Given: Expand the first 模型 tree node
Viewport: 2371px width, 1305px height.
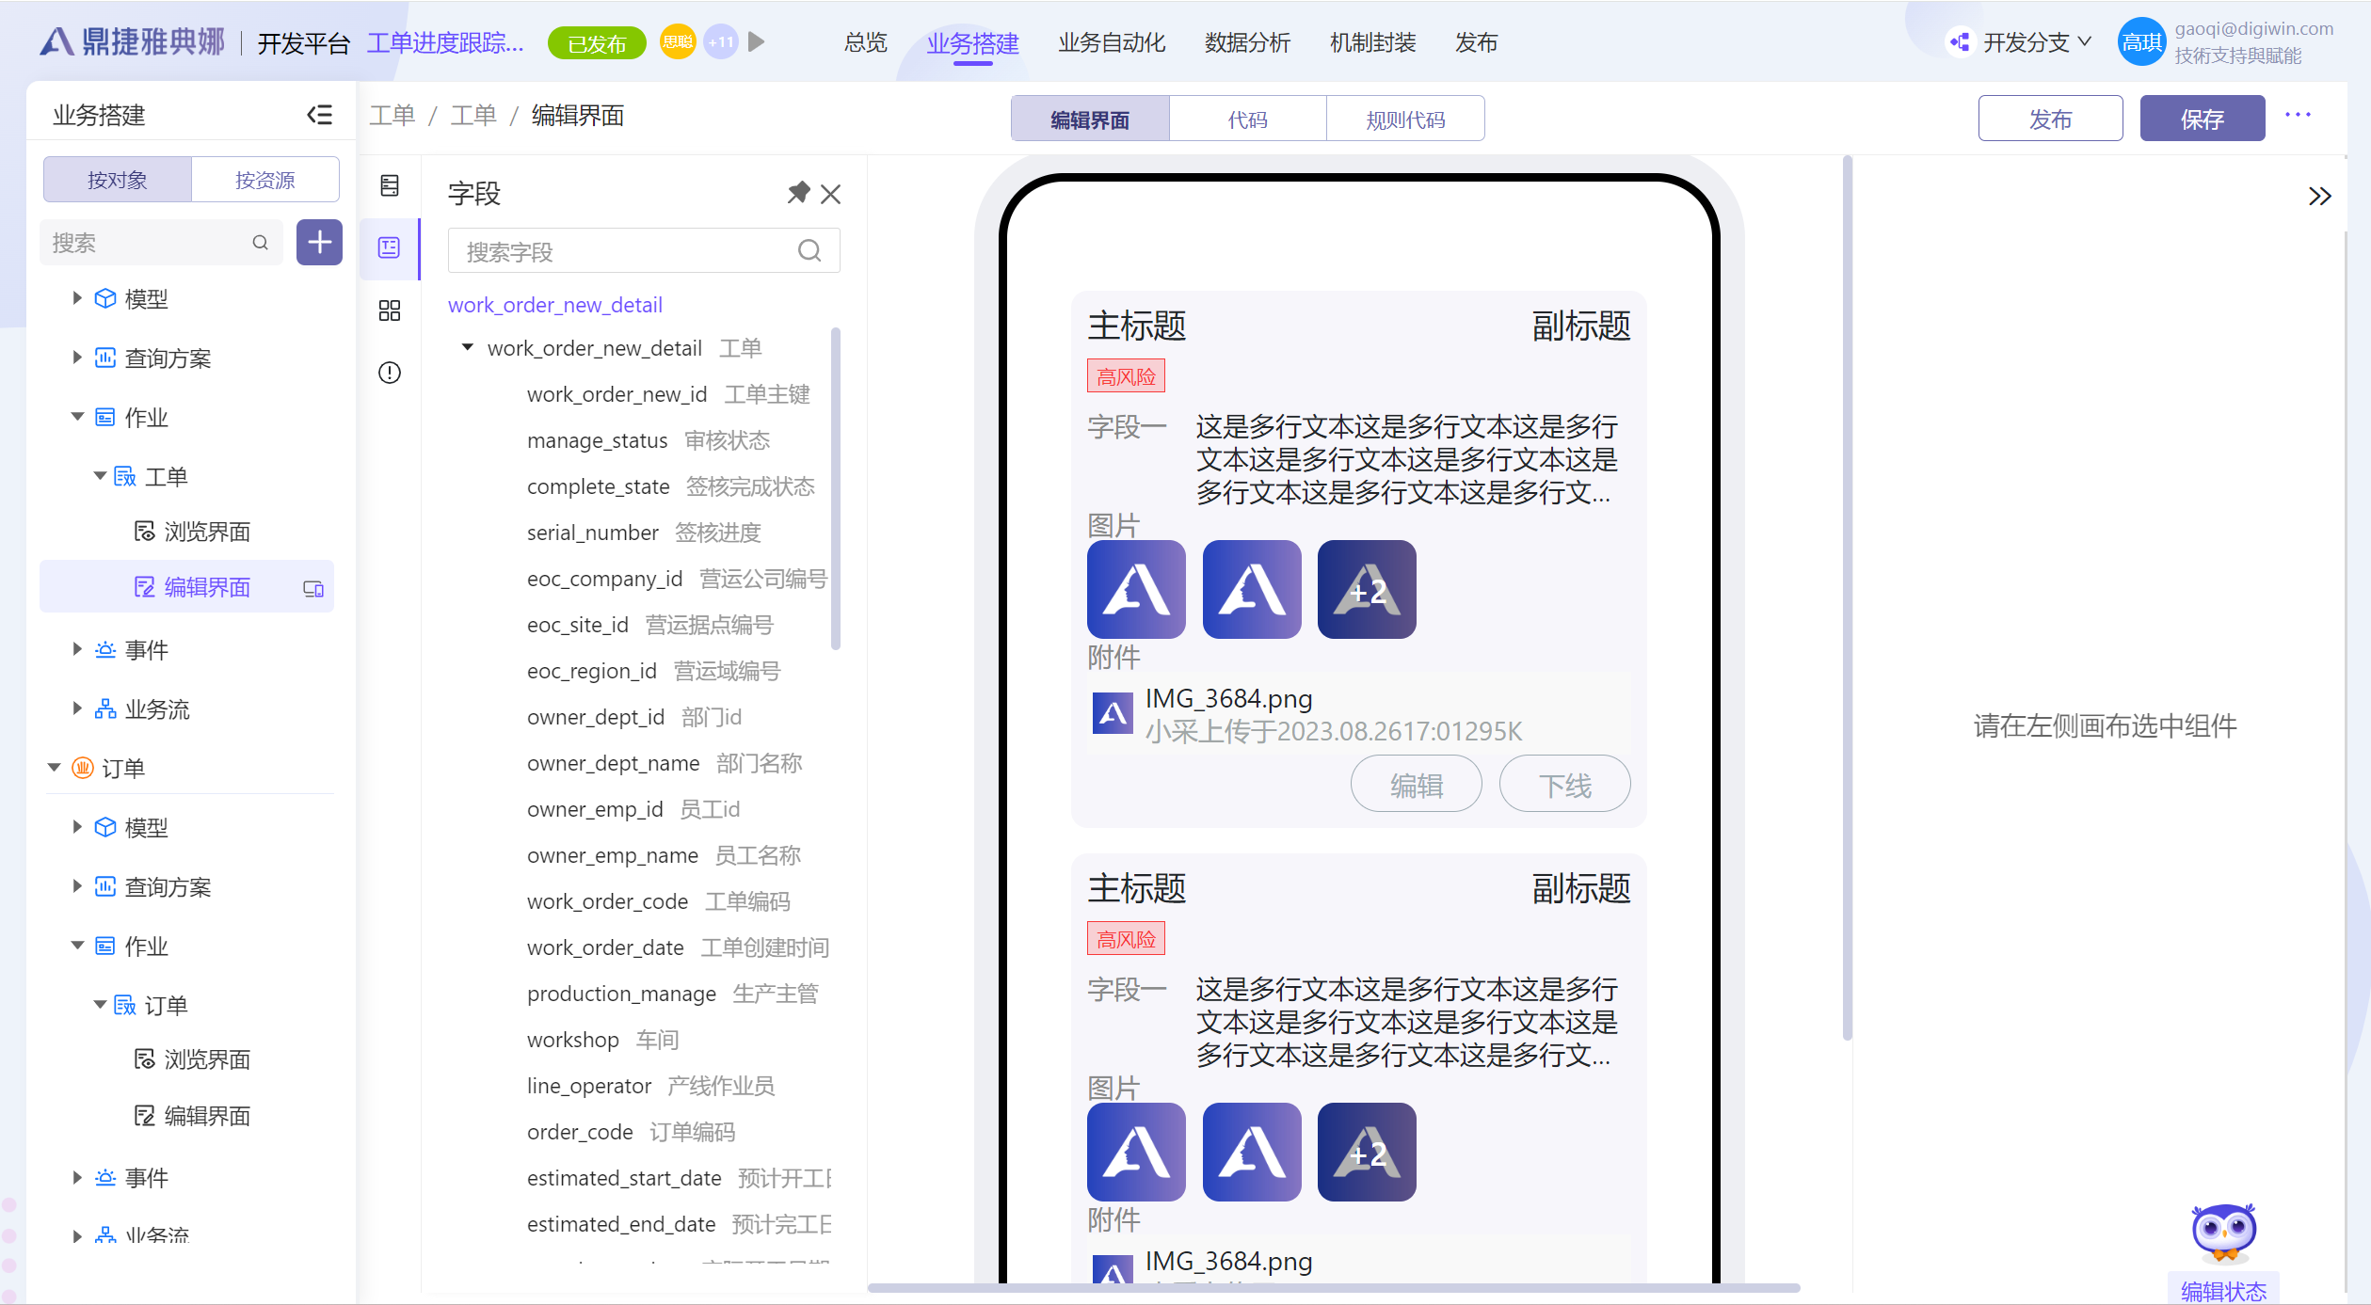Looking at the screenshot, I should coord(77,298).
